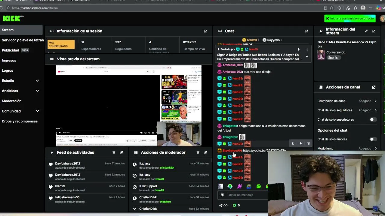The image size is (385, 216).
Task: Expand the pinned message with down arrow
Action: click(307, 56)
